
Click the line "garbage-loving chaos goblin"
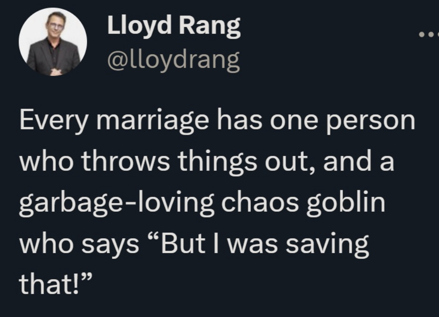coord(202,203)
